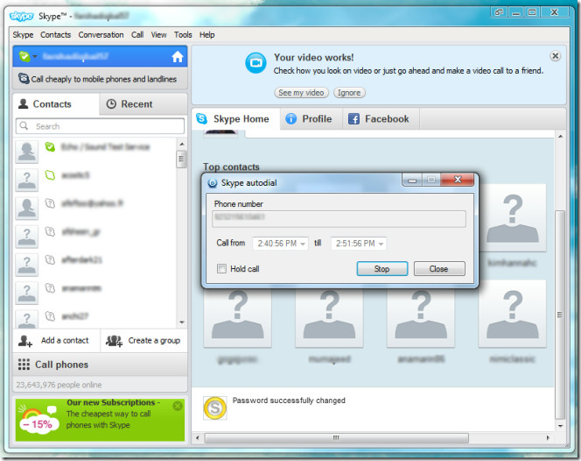This screenshot has width=581, height=461.
Task: Click the green status icon in profile bar
Action: [x=24, y=56]
